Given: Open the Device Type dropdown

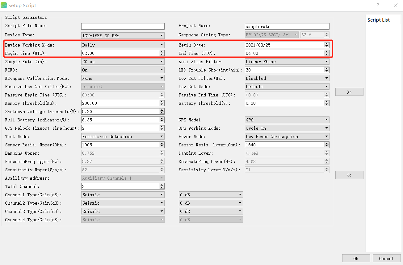Looking at the screenshot, I should coord(123,35).
